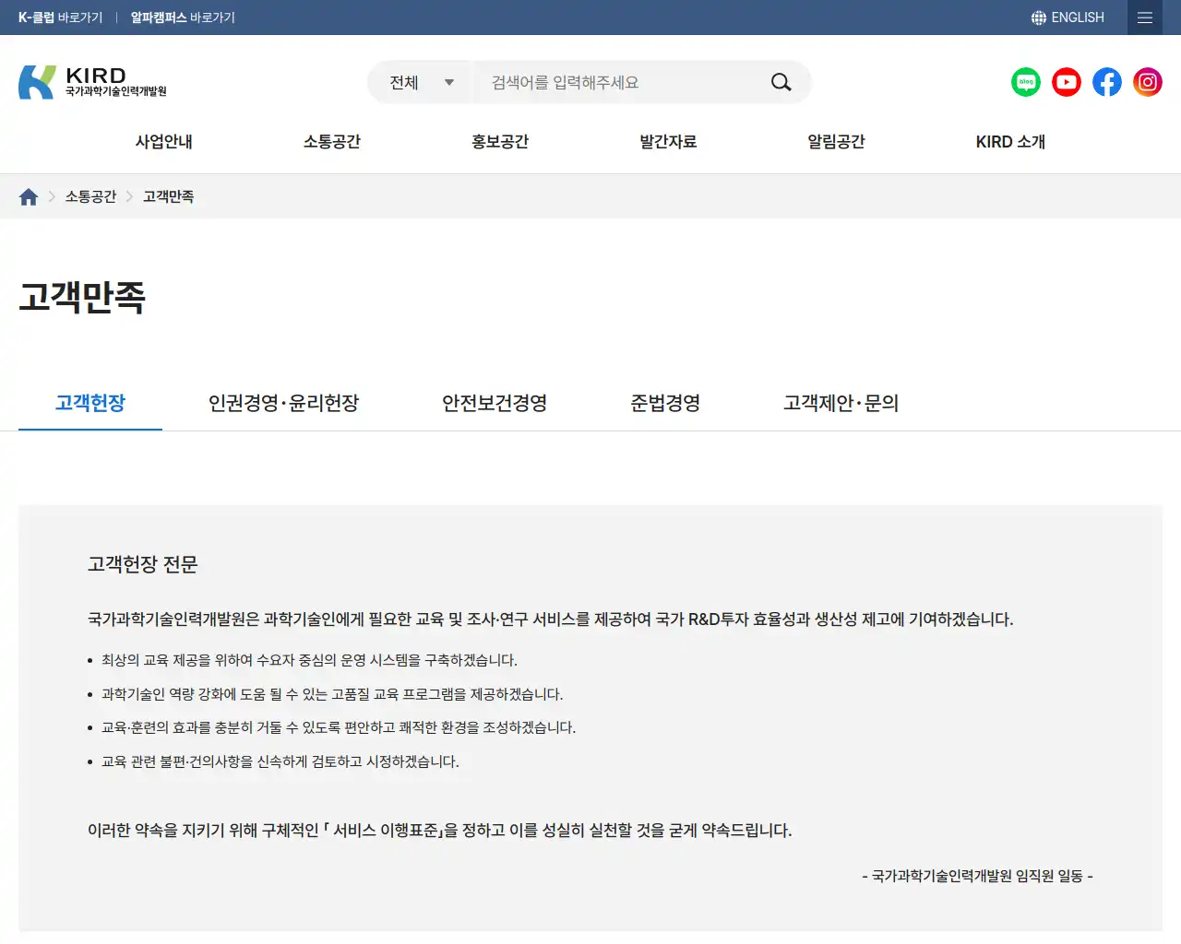Open the Facebook page icon
The image size is (1181, 944).
[1107, 82]
